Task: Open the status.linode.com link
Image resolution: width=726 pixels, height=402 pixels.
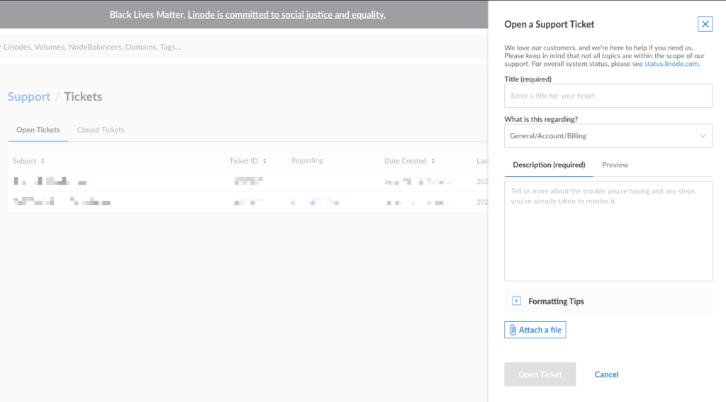Action: (671, 64)
